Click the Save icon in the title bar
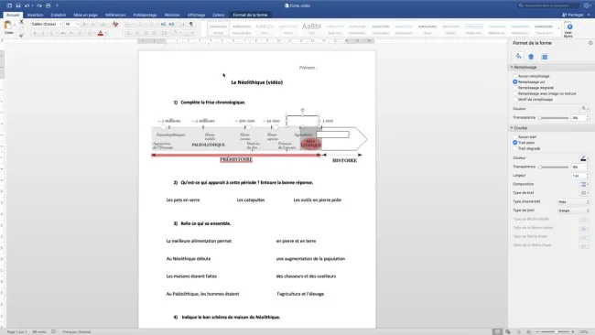 coord(17,5)
